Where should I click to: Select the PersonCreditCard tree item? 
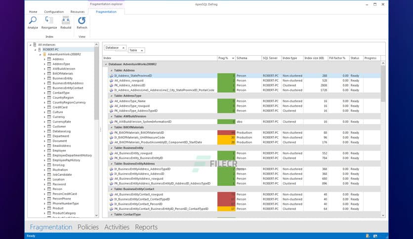[x=65, y=194]
